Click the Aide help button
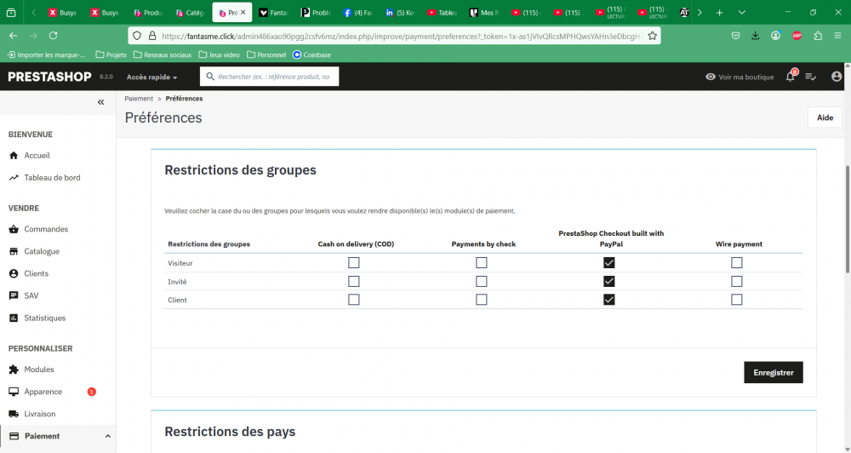The width and height of the screenshot is (851, 453). click(x=824, y=118)
